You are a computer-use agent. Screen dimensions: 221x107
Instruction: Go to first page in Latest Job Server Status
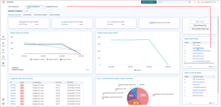point(185,103)
